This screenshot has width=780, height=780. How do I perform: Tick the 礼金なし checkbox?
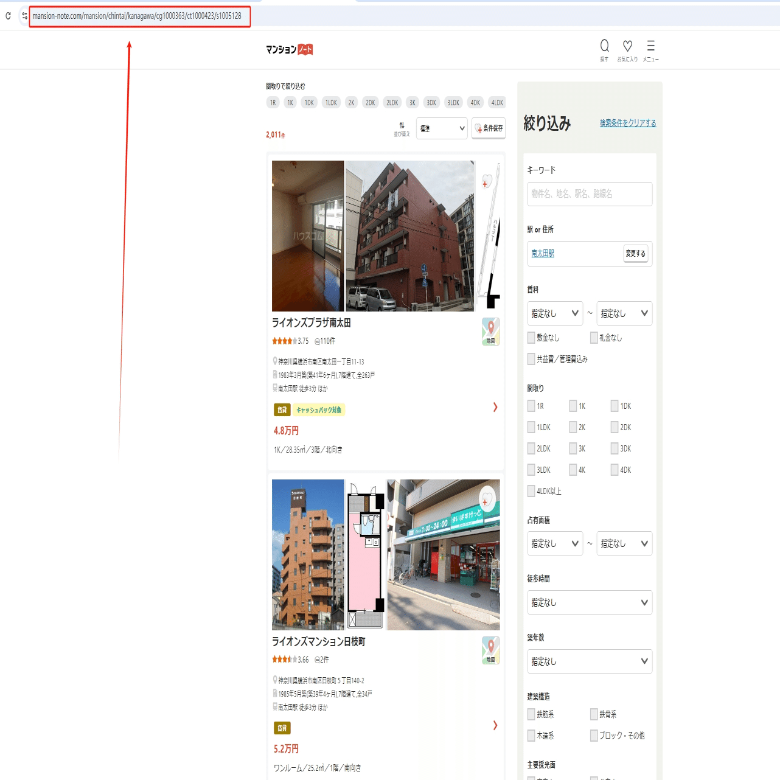pos(594,338)
